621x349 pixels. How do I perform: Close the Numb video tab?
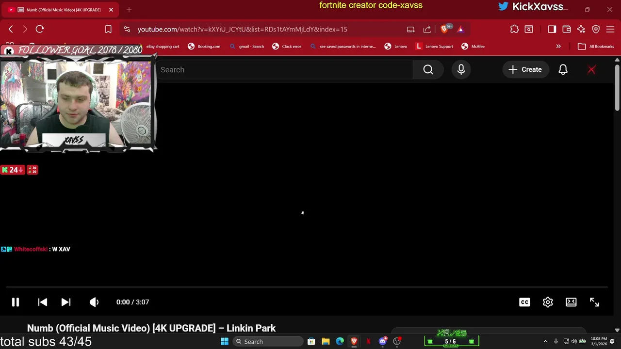[111, 10]
